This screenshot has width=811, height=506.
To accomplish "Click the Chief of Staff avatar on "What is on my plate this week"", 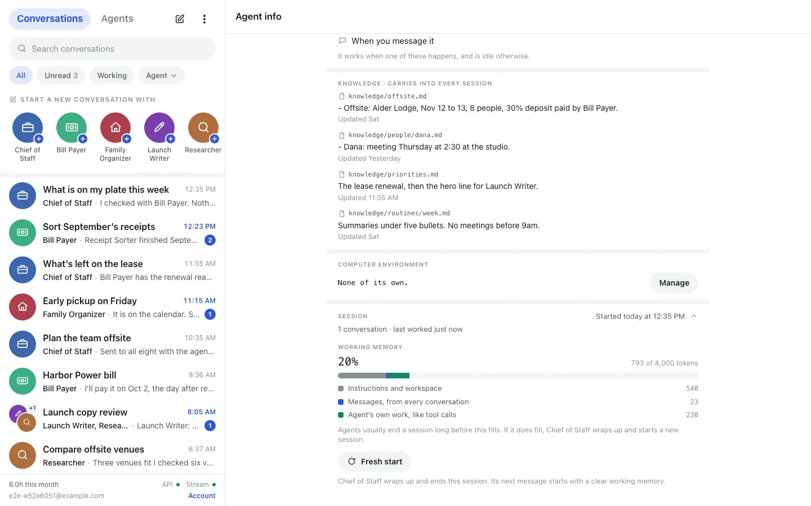I will (23, 196).
